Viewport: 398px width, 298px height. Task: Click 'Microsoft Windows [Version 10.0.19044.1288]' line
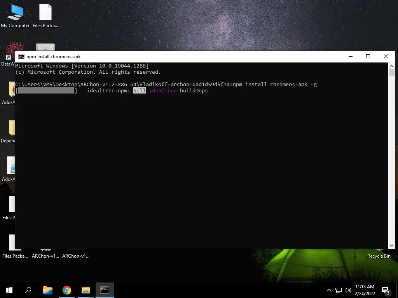pos(82,66)
